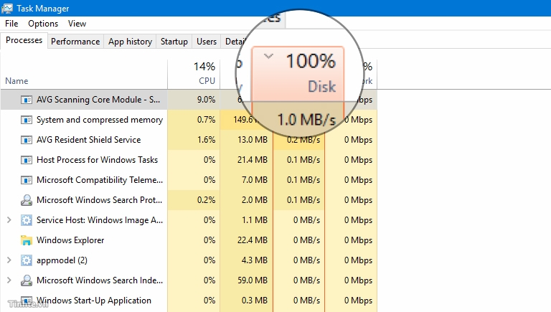Select Microsoft Compatibility Telemetry process name
This screenshot has width=551, height=312.
click(100, 180)
